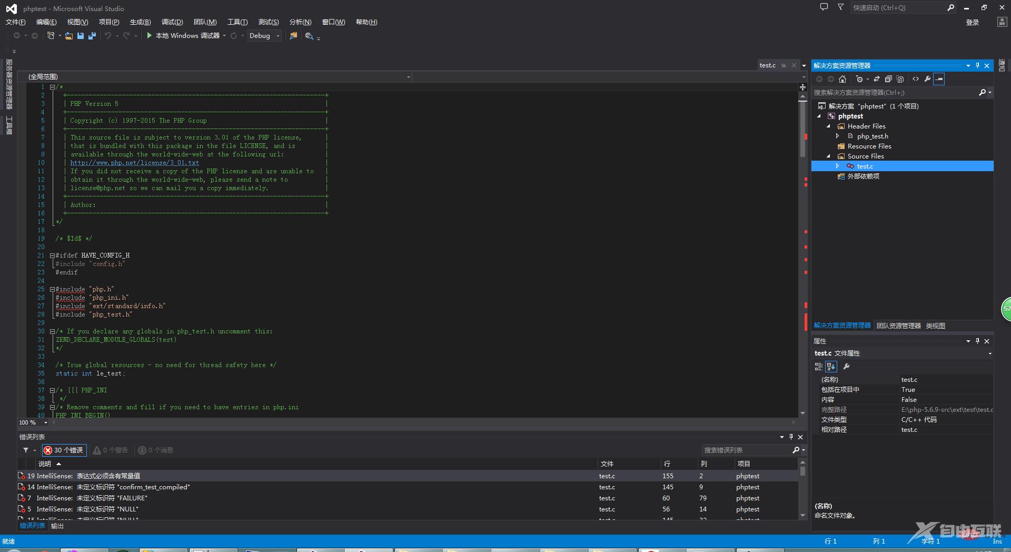Open the 100 % zoom dropdown
Screen dimensions: 1011x552
click(46, 422)
